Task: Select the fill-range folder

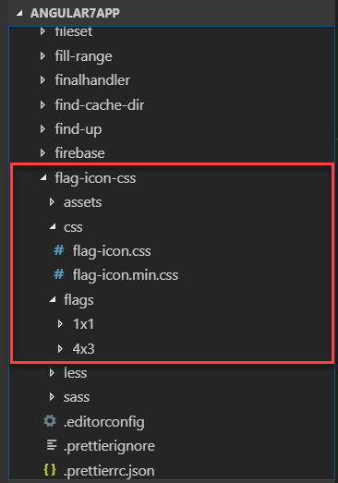Action: click(83, 56)
